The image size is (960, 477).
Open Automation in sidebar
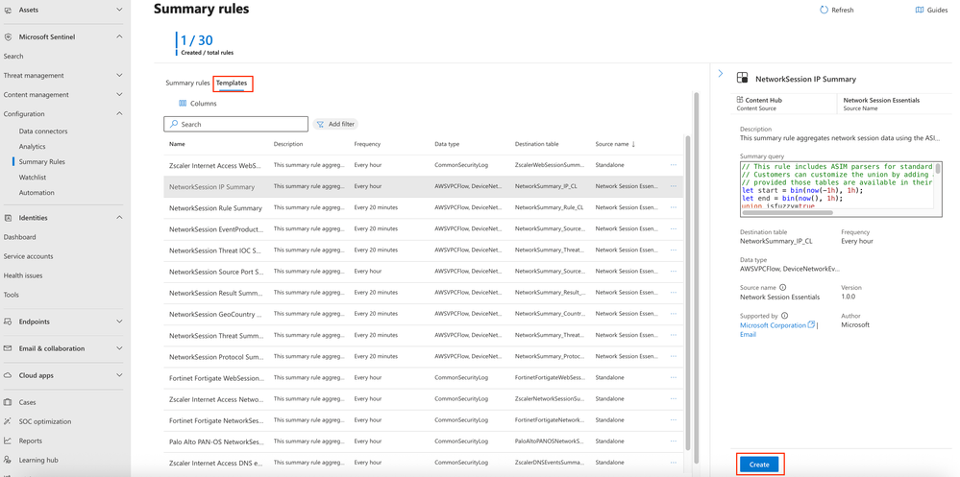click(x=37, y=192)
